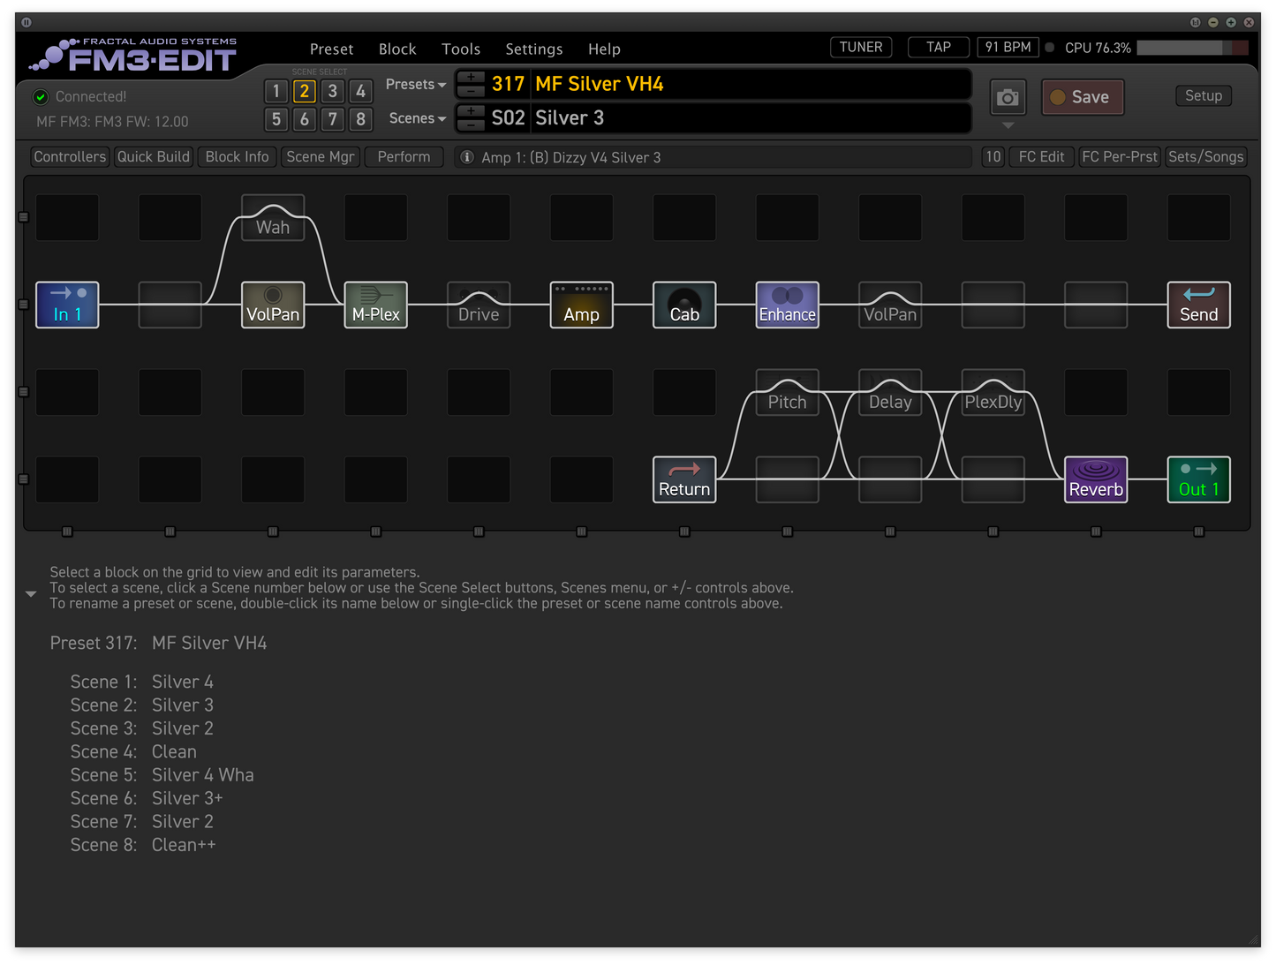Click shunt block between In 1 and VolPan
This screenshot has height=965, width=1276.
pos(170,305)
